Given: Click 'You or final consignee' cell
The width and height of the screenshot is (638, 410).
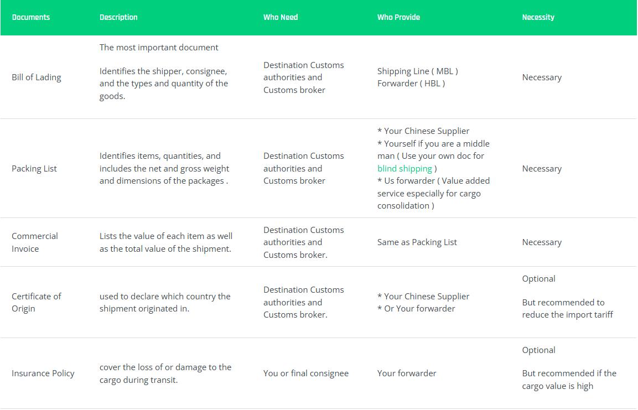Looking at the screenshot, I should click(305, 373).
